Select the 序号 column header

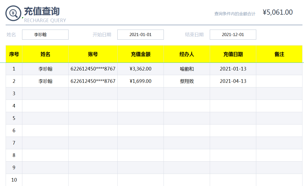tap(14, 54)
